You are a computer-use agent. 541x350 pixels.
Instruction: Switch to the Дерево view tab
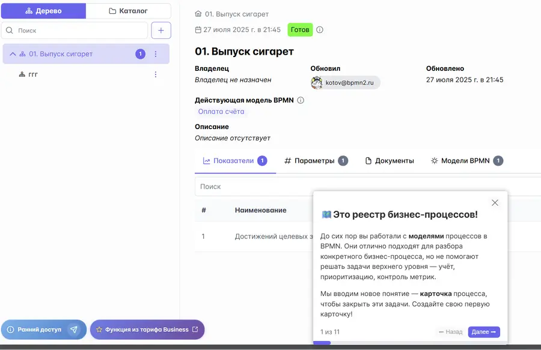(x=43, y=11)
